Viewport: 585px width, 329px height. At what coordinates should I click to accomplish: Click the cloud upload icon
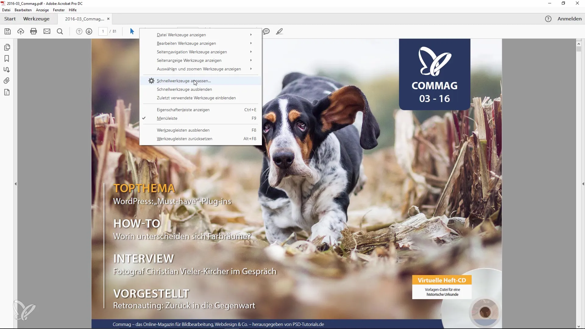[x=21, y=31]
